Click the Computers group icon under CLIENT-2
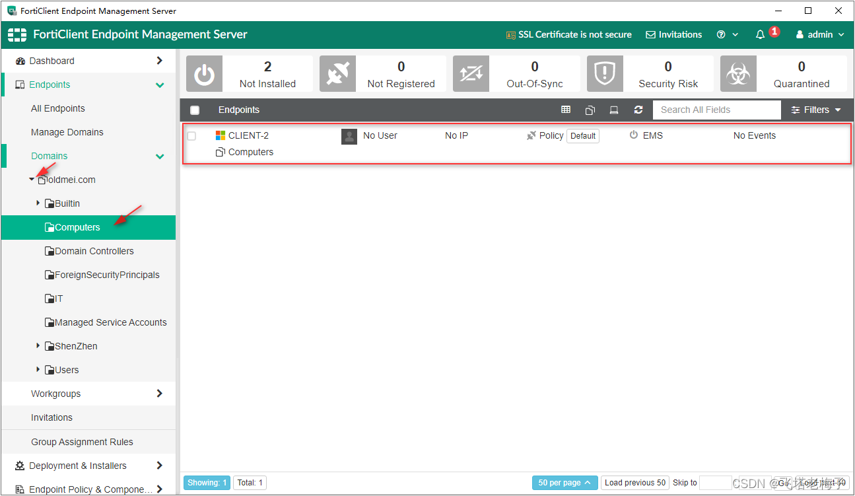Screen dimensions: 855x496 click(x=221, y=152)
